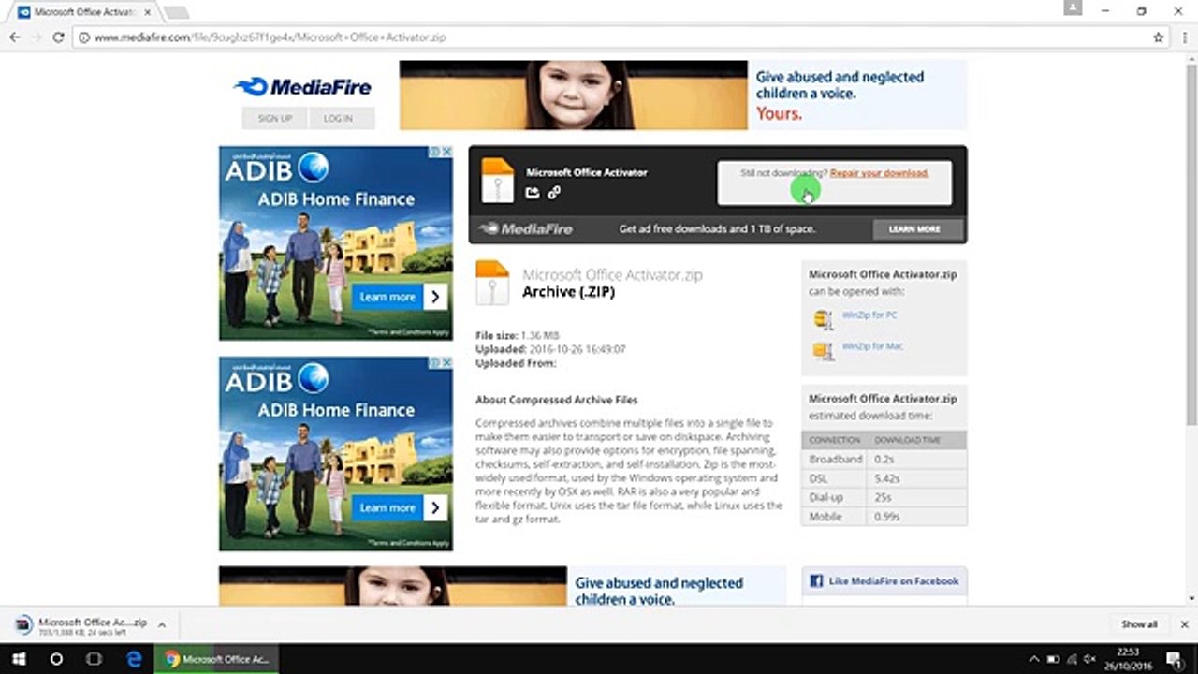
Task: Click the zip icon beside Archive (.ZIP)
Action: coord(492,283)
